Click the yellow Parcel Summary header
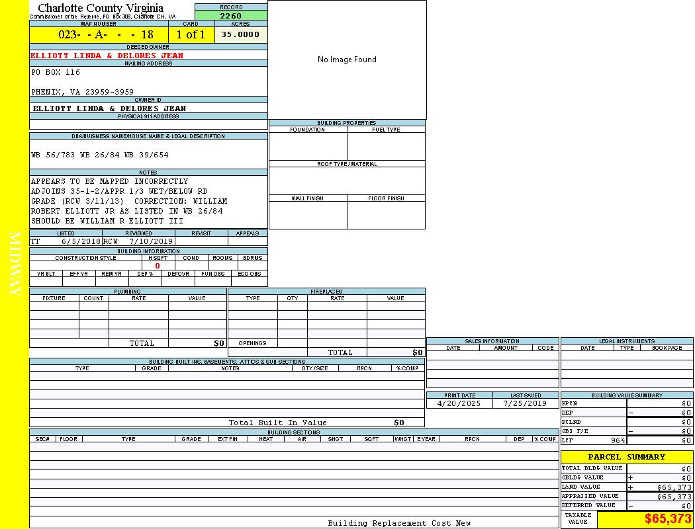695x529 pixels. 626,457
